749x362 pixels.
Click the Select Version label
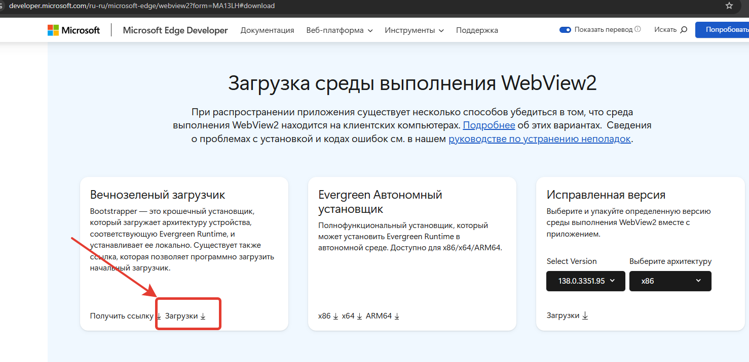point(572,261)
